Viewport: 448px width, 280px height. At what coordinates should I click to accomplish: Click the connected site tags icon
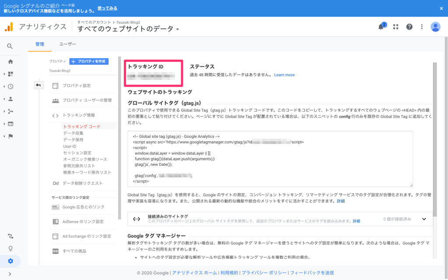[136, 219]
